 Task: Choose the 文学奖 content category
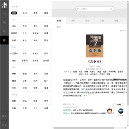coord(35,33)
